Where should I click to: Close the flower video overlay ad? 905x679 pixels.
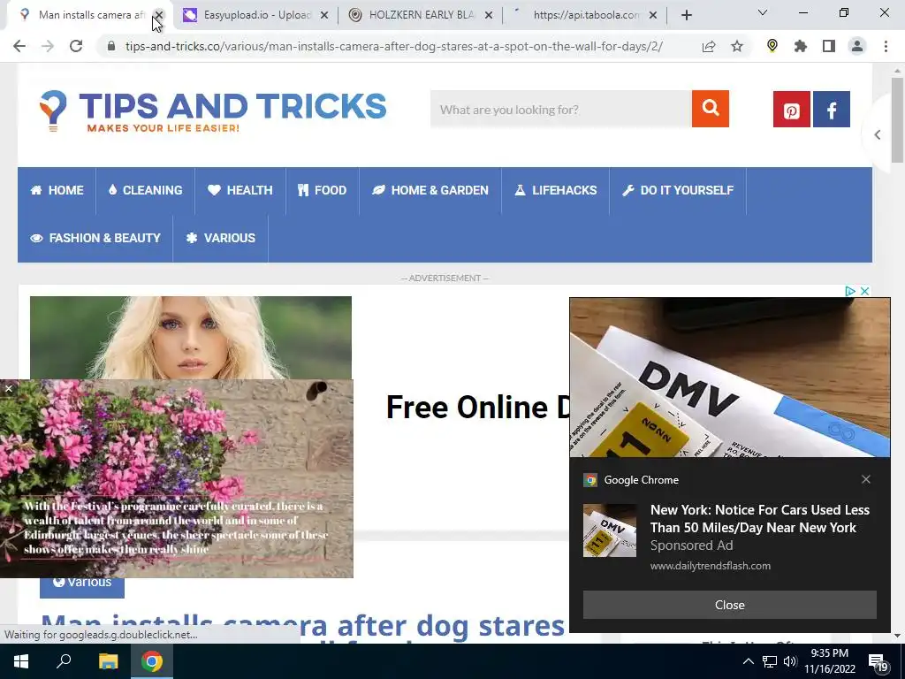8,389
